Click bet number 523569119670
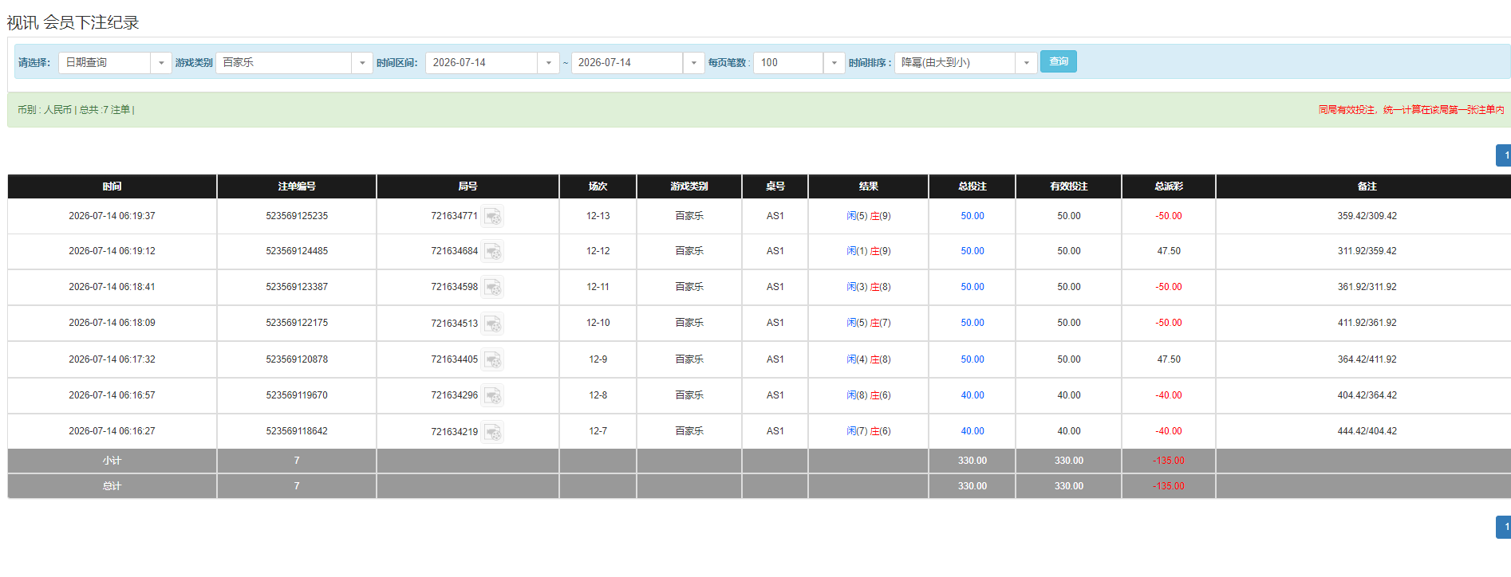 (x=297, y=395)
